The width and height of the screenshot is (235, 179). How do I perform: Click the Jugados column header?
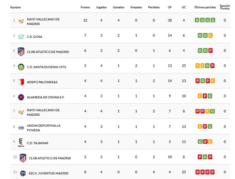tap(101, 7)
